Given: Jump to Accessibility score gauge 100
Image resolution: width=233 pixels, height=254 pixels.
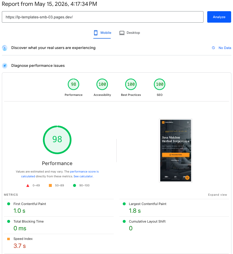Looking at the screenshot, I should pyautogui.click(x=102, y=84).
